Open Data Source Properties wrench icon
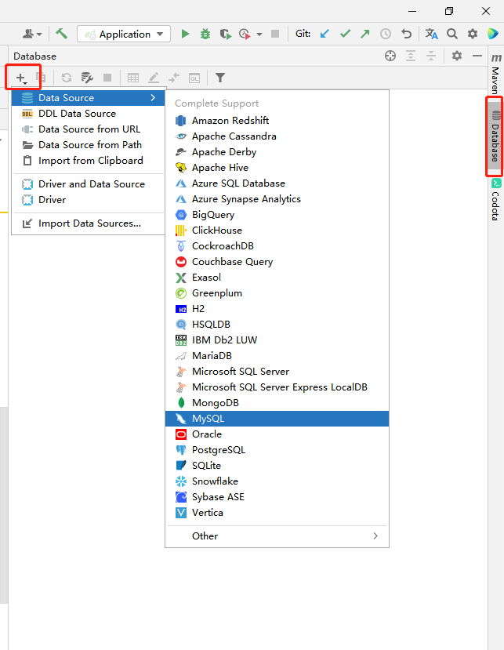 coord(87,78)
